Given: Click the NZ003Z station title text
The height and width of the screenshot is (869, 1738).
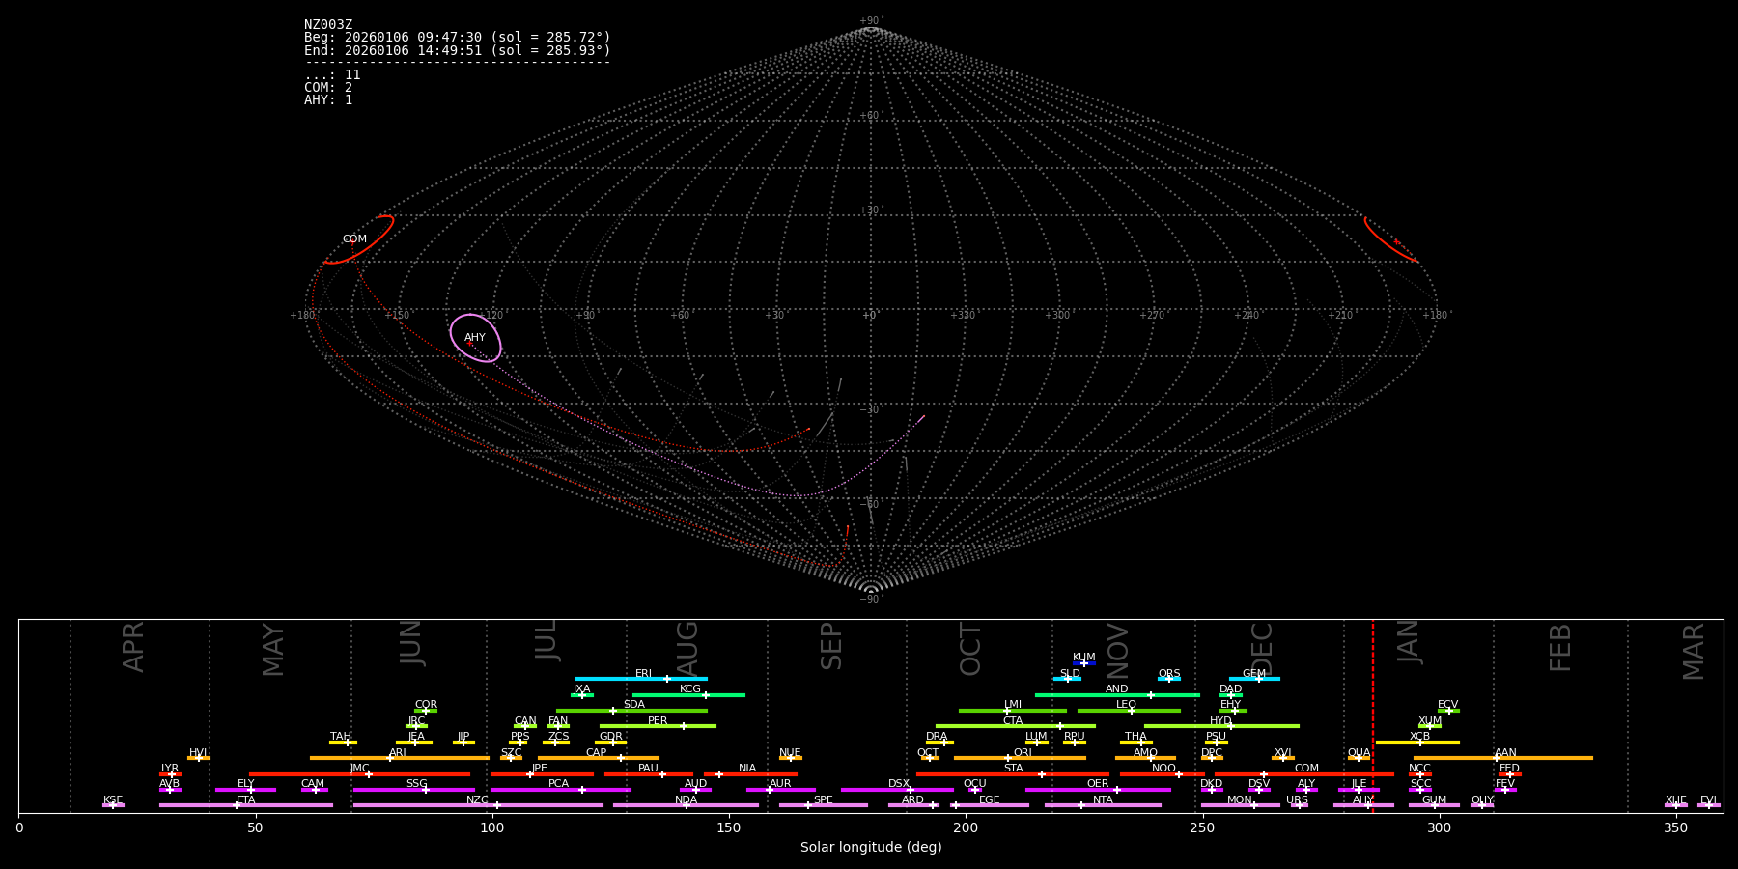Looking at the screenshot, I should pos(328,25).
